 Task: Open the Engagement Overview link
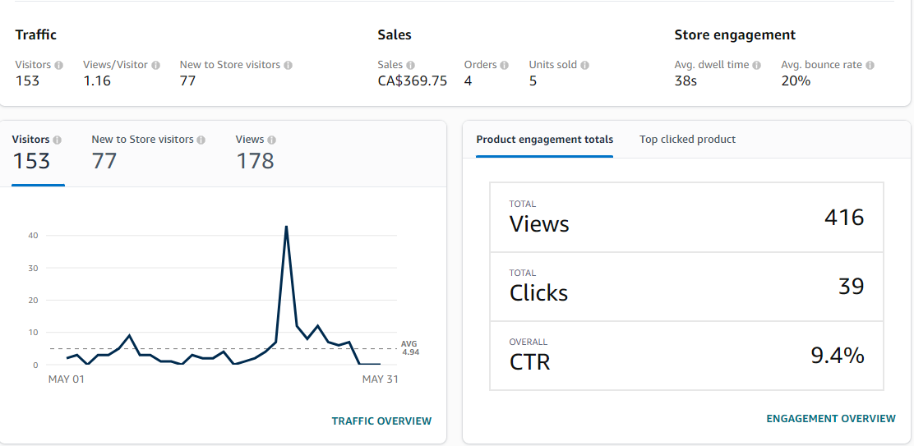click(x=831, y=419)
